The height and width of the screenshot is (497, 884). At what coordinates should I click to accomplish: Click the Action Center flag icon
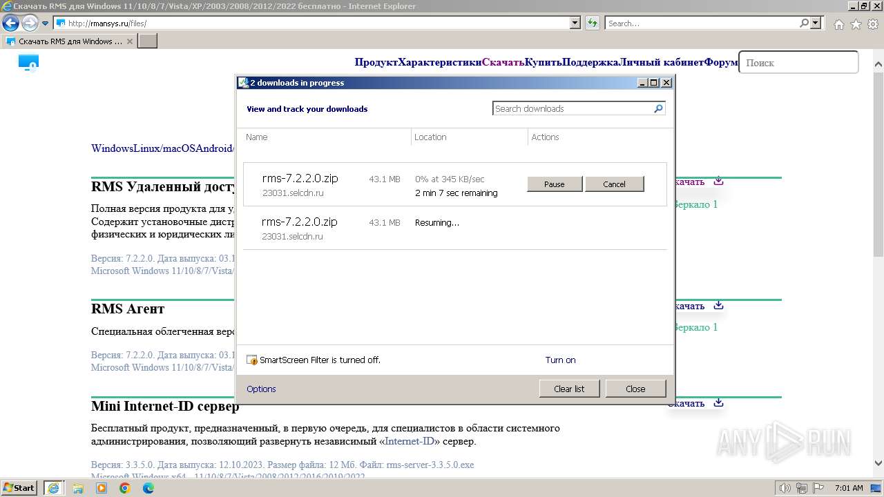tap(818, 488)
